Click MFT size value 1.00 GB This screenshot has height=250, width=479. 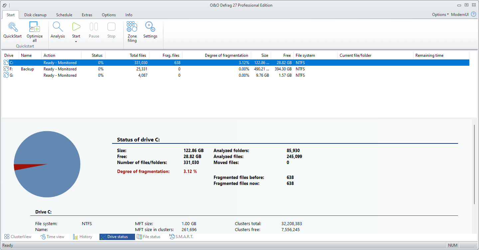(x=189, y=224)
